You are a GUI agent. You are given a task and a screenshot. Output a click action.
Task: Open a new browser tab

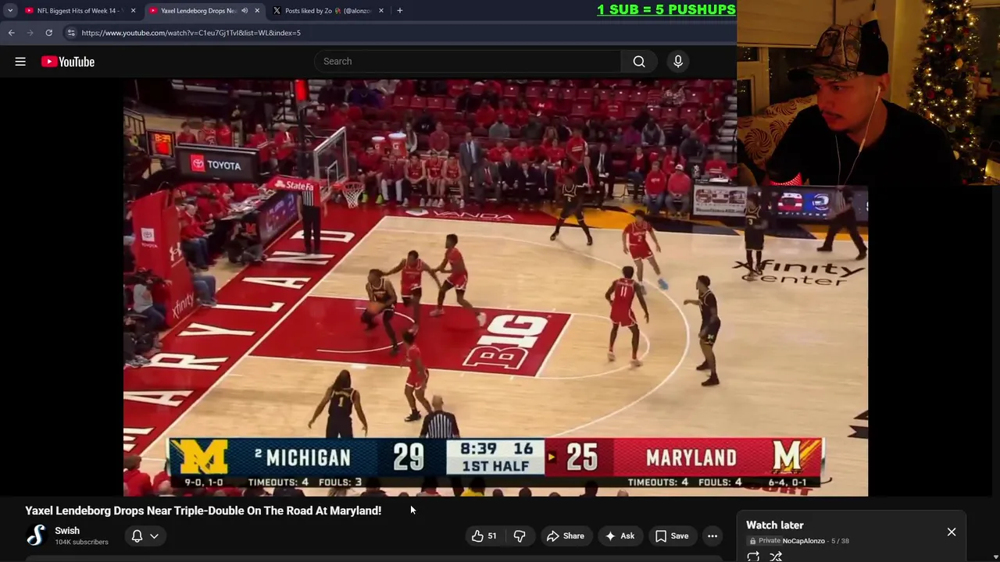pos(400,11)
